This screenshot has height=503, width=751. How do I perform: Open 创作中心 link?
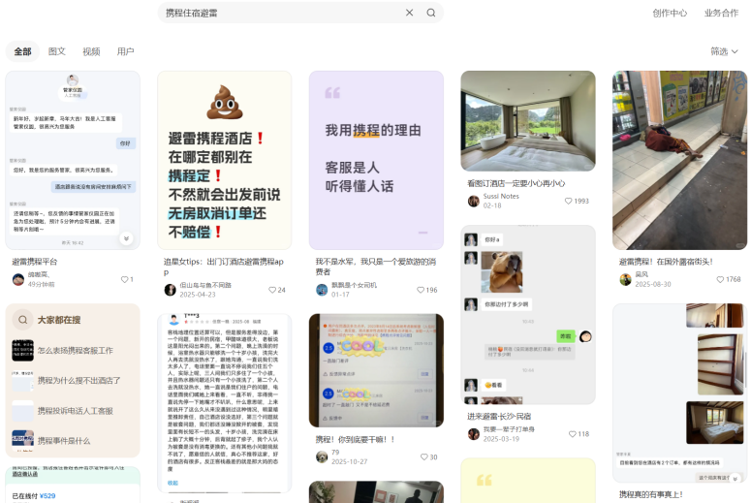tap(670, 13)
